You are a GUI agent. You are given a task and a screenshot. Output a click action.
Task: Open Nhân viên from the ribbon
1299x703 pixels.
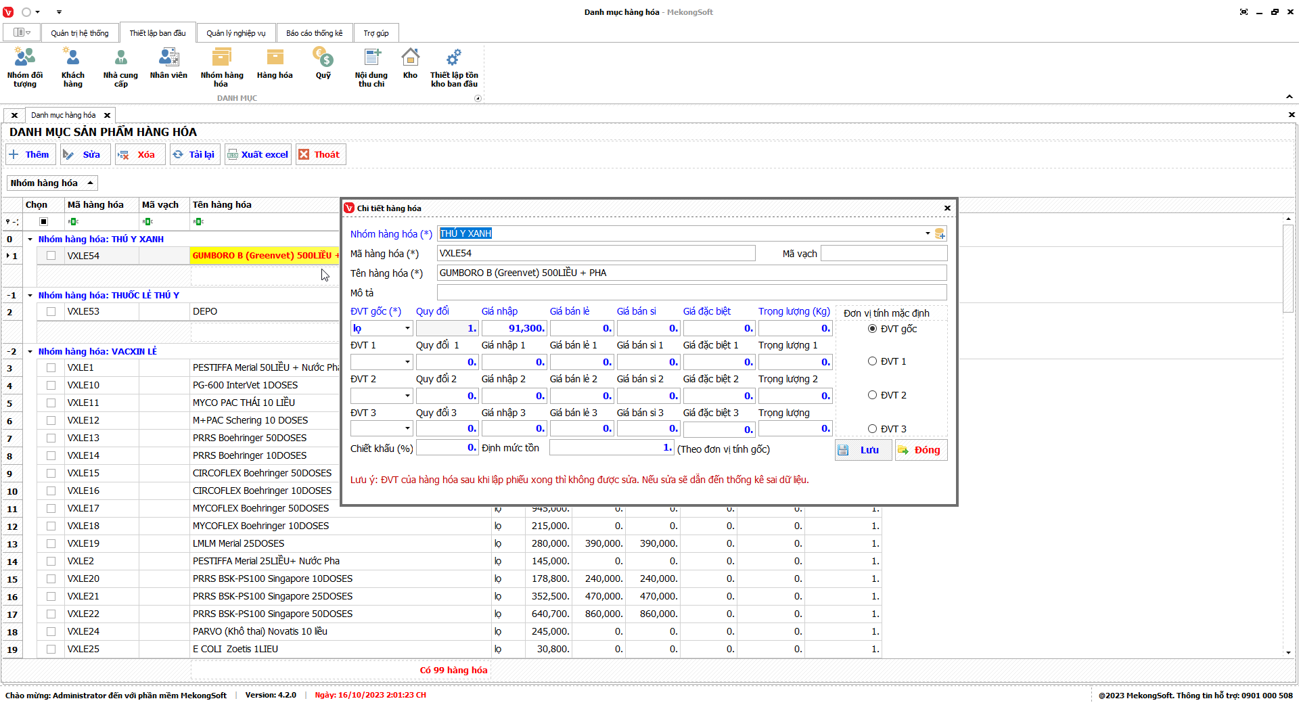pos(168,65)
